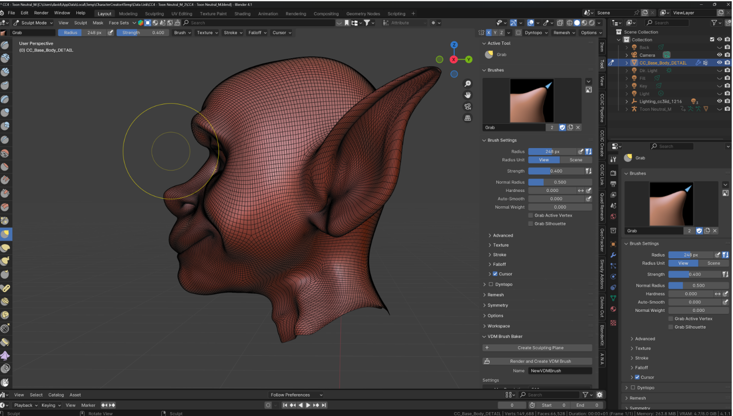Toggle the camera view gizmo icon
The image size is (733, 416).
coord(468,107)
